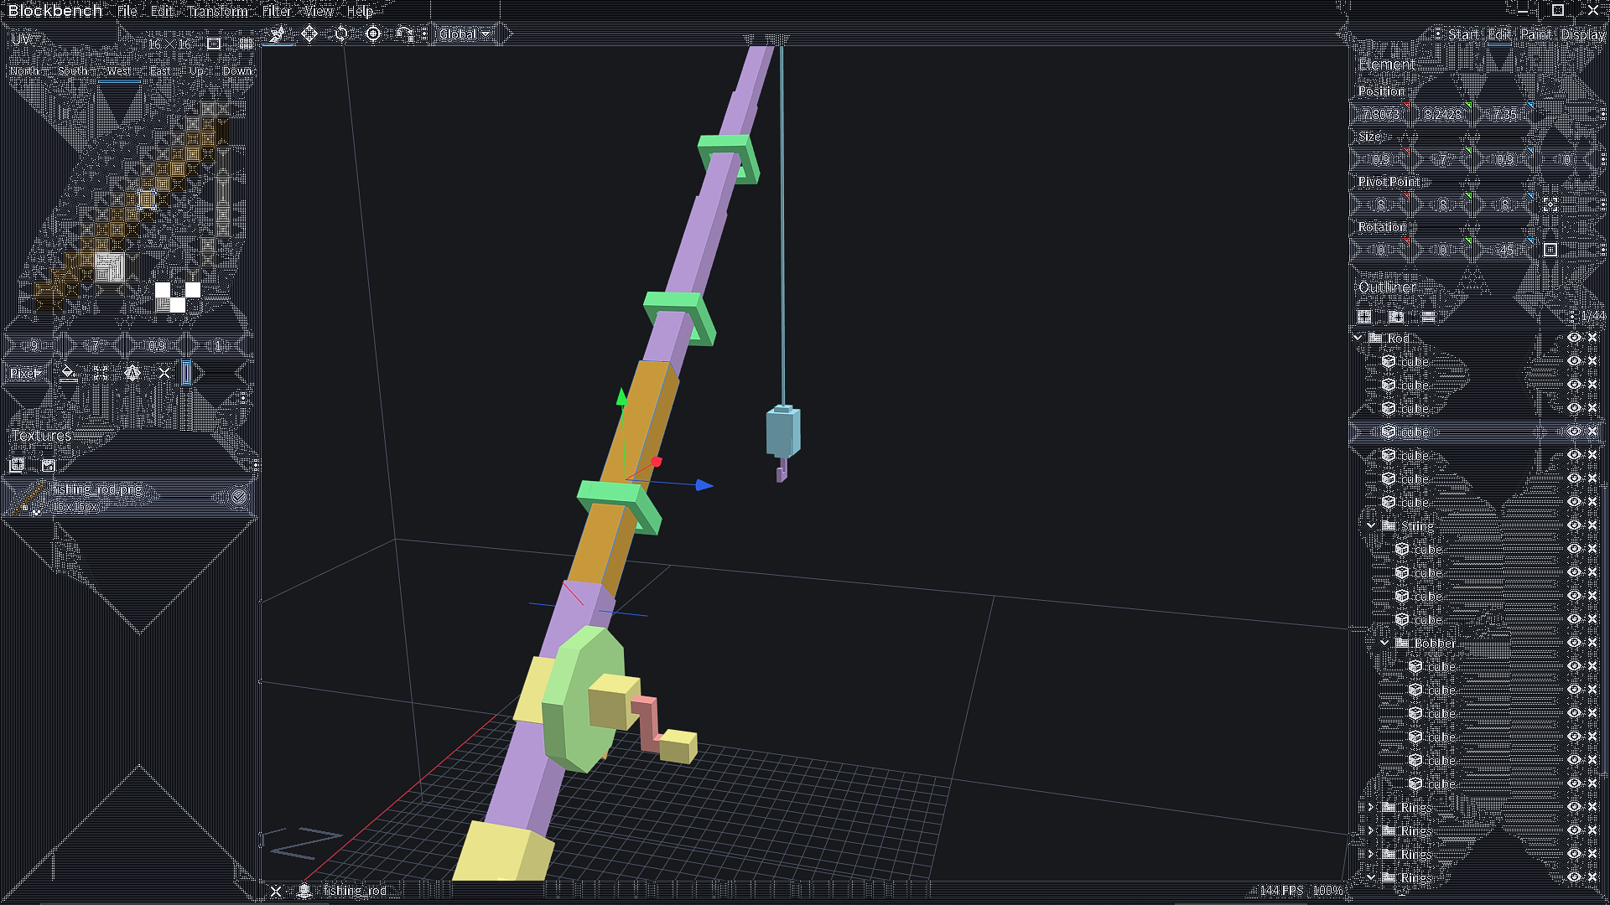Screen dimensions: 1610x905
Task: Collapse the String group in the Outliner
Action: 1372,525
